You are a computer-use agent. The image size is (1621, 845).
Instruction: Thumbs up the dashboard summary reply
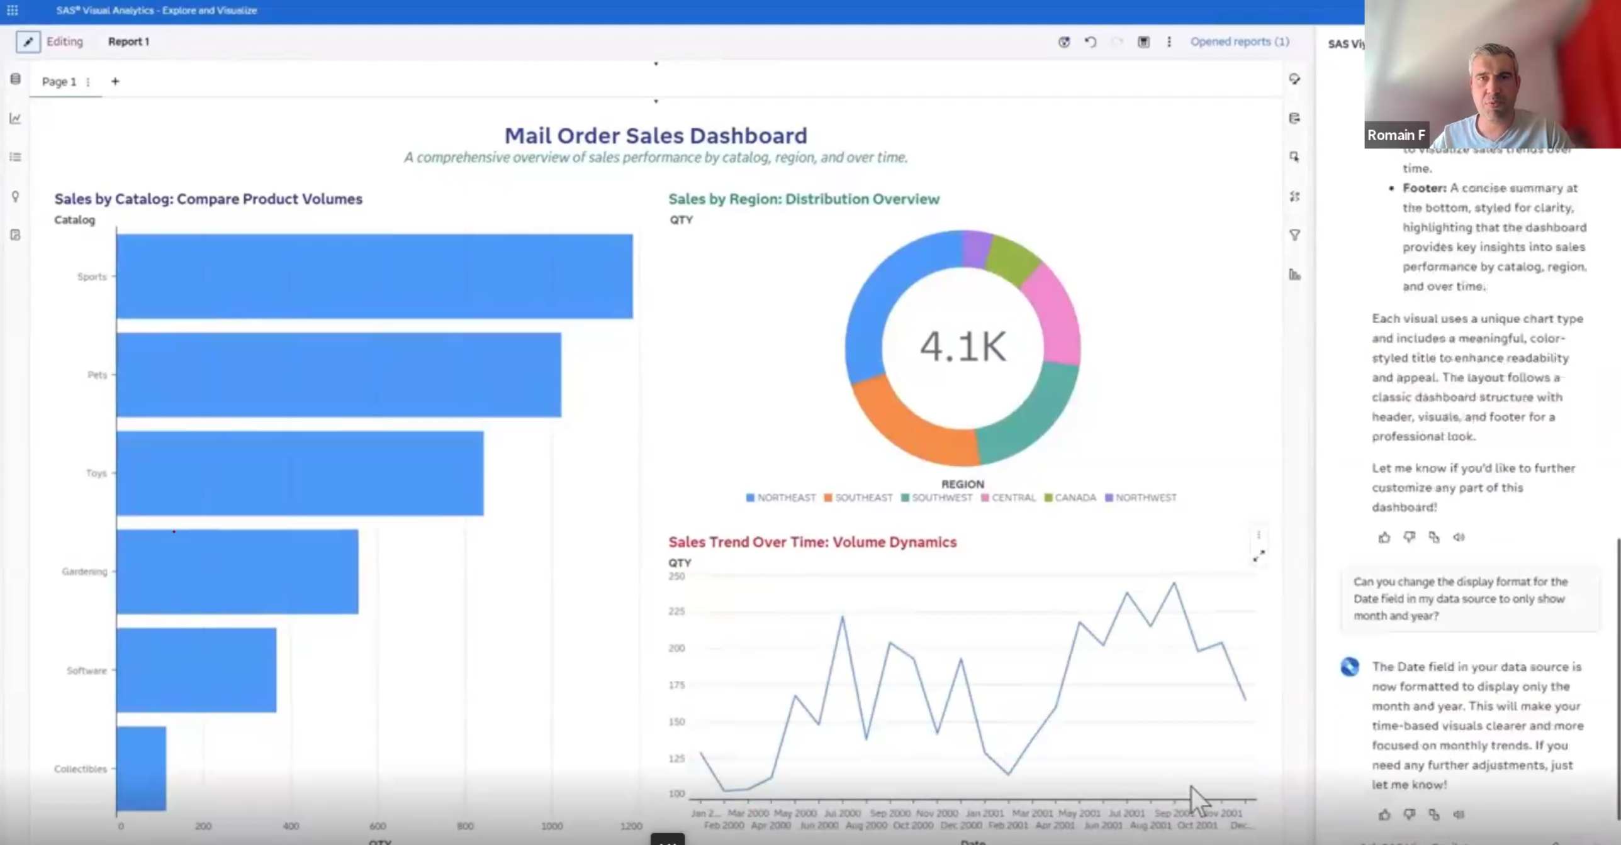pos(1384,538)
